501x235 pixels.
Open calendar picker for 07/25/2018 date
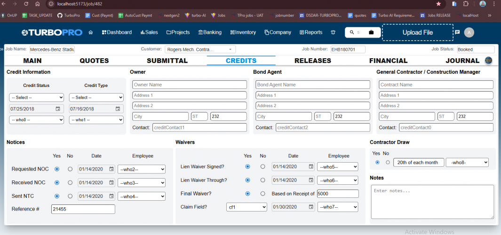tap(58, 109)
